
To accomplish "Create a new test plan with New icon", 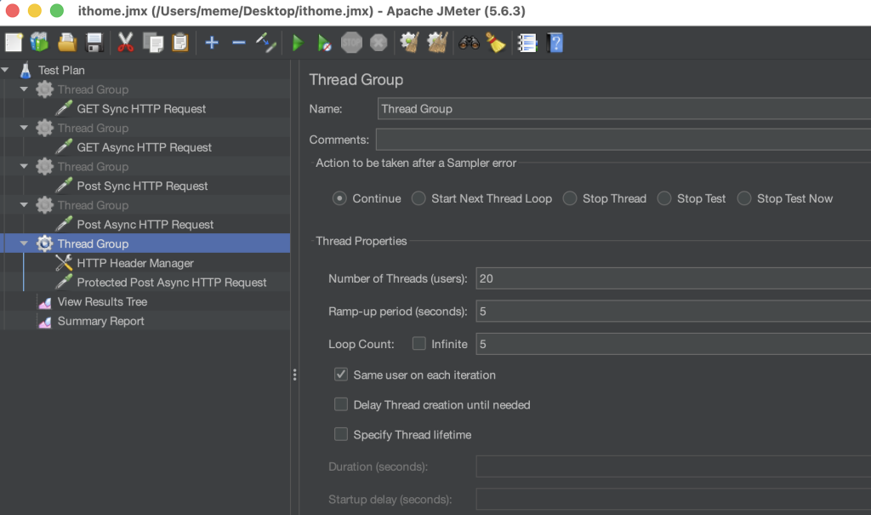I will 14,43.
